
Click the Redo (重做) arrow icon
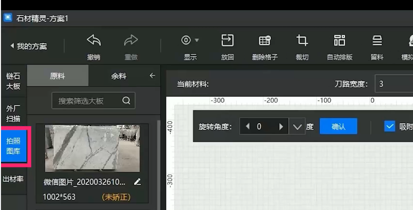click(x=131, y=41)
